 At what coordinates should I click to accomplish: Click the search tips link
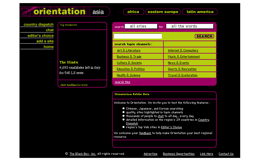tap(122, 82)
